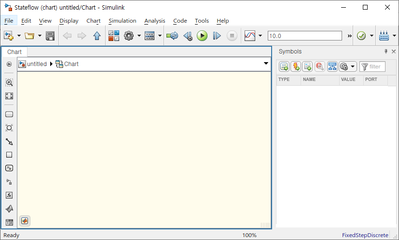Open Model Configuration gear icon
Screen dimensions: 399x240
[129, 36]
